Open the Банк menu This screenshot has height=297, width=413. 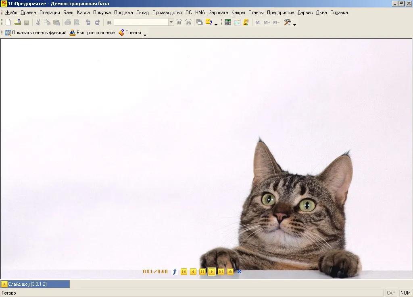tap(69, 12)
